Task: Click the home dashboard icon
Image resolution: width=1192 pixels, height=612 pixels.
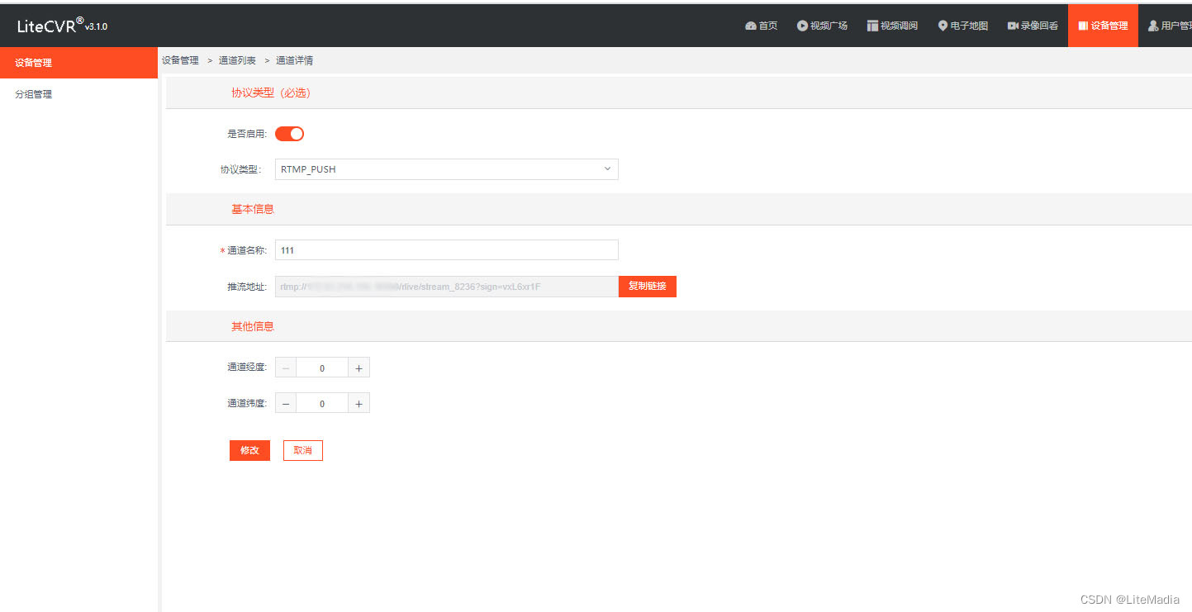Action: pos(750,26)
